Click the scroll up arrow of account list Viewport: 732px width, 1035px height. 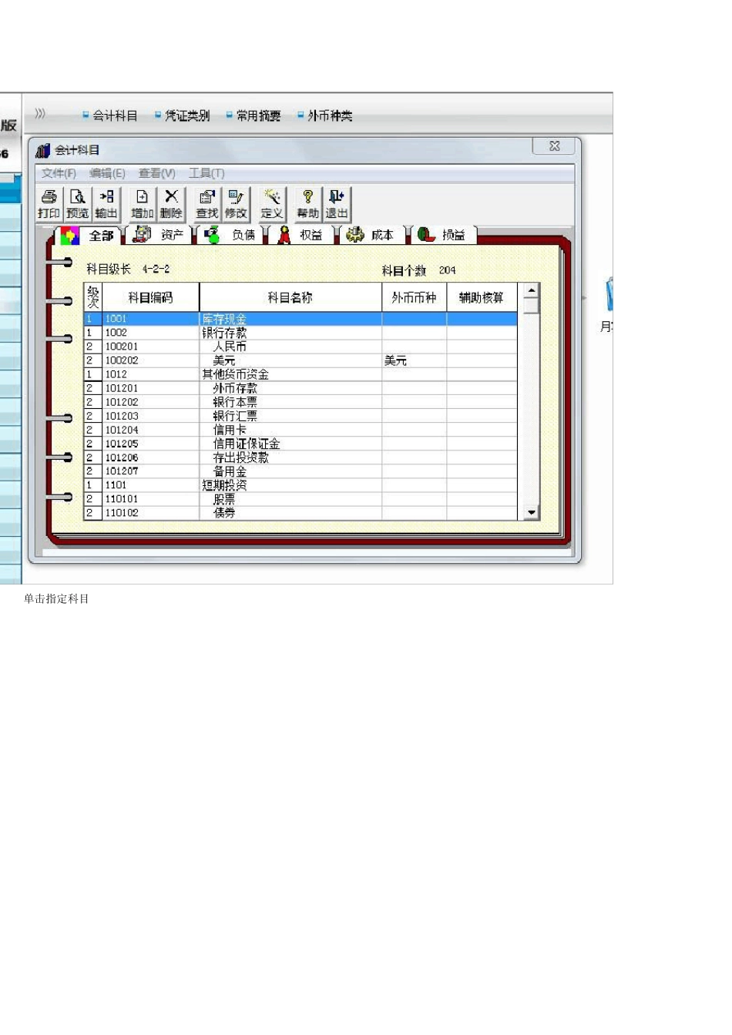[x=531, y=290]
